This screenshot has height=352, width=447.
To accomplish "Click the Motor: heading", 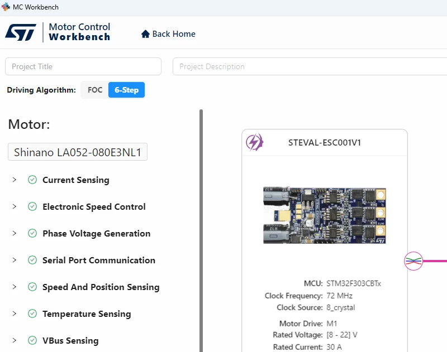I will [x=29, y=124].
